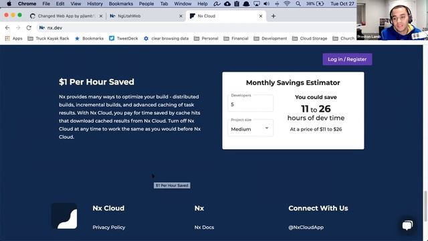Open the Cloud Storage bookmark folder
428x241 pixels.
[310, 39]
